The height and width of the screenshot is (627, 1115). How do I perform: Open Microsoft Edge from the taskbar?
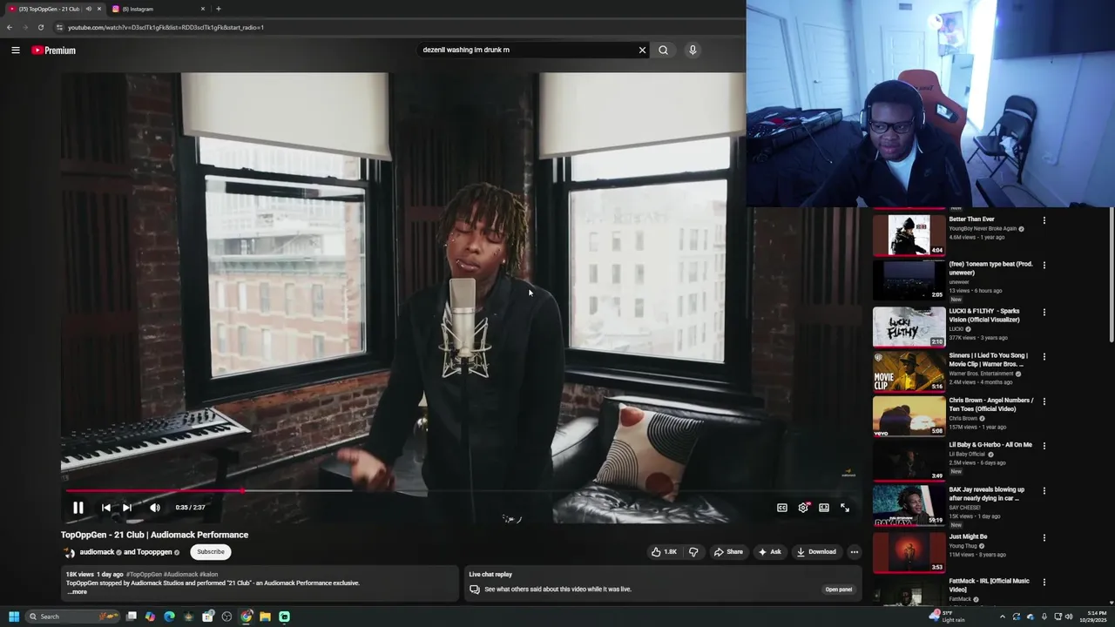tap(170, 617)
